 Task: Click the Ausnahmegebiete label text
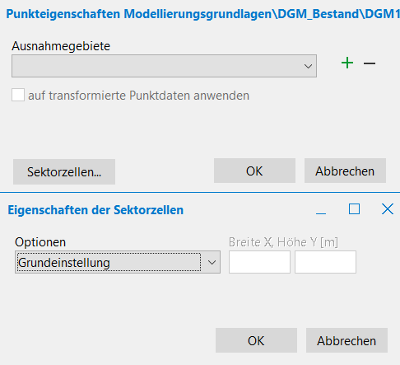tap(61, 46)
